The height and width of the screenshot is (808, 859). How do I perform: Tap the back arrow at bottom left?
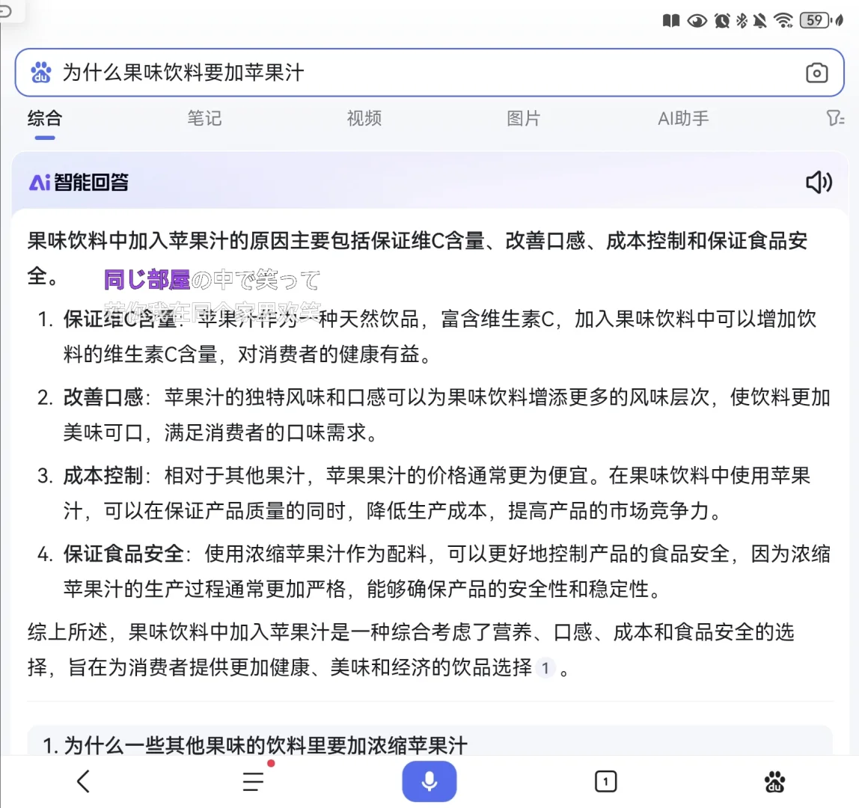tap(83, 782)
